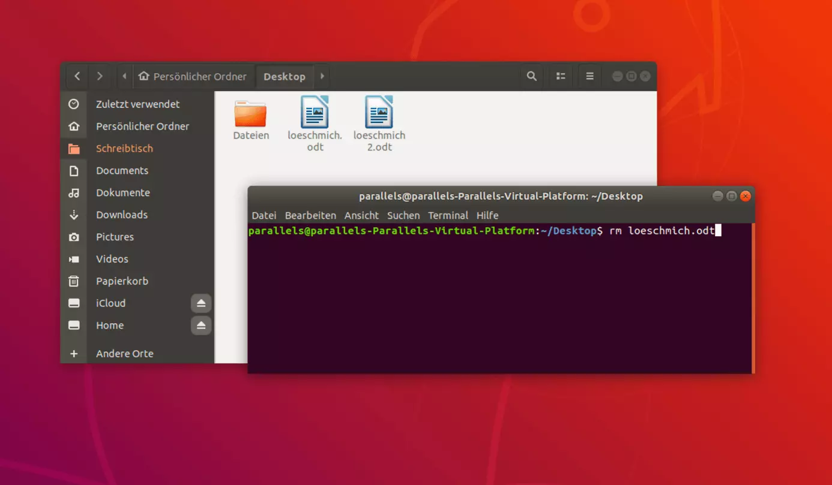This screenshot has width=832, height=485.
Task: Click the Dateien folder name label
Action: coord(251,135)
